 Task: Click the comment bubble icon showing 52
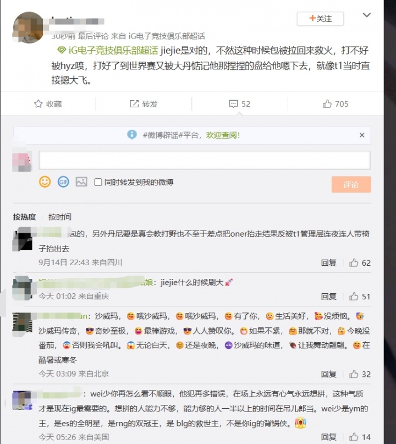[233, 104]
